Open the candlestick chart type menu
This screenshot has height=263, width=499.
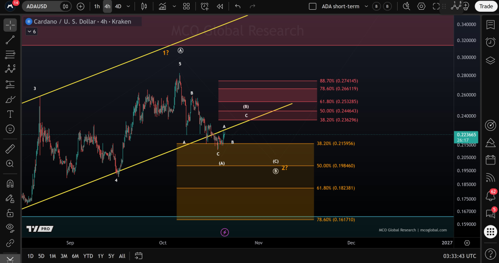click(144, 6)
